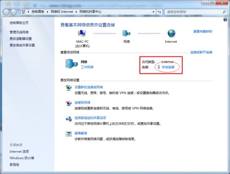The image size is (230, 174).
Task: Click the 连接或断开连接 link
Action: pos(201,52)
